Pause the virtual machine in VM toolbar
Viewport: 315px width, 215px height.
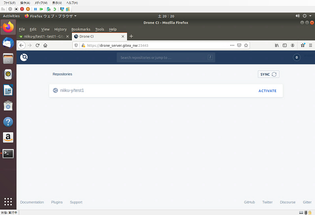35,9
